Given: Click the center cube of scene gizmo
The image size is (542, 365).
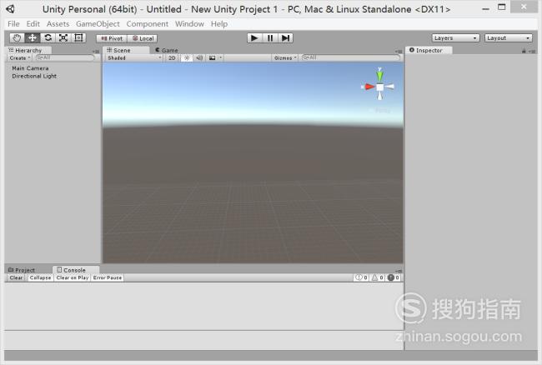Looking at the screenshot, I should pos(380,87).
